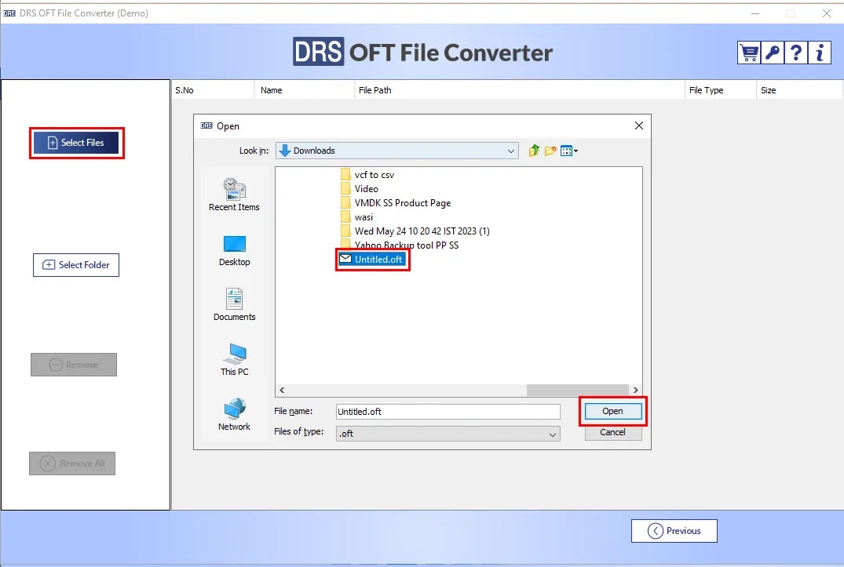Click the Name column header
Viewport: 844px width, 567px height.
305,90
